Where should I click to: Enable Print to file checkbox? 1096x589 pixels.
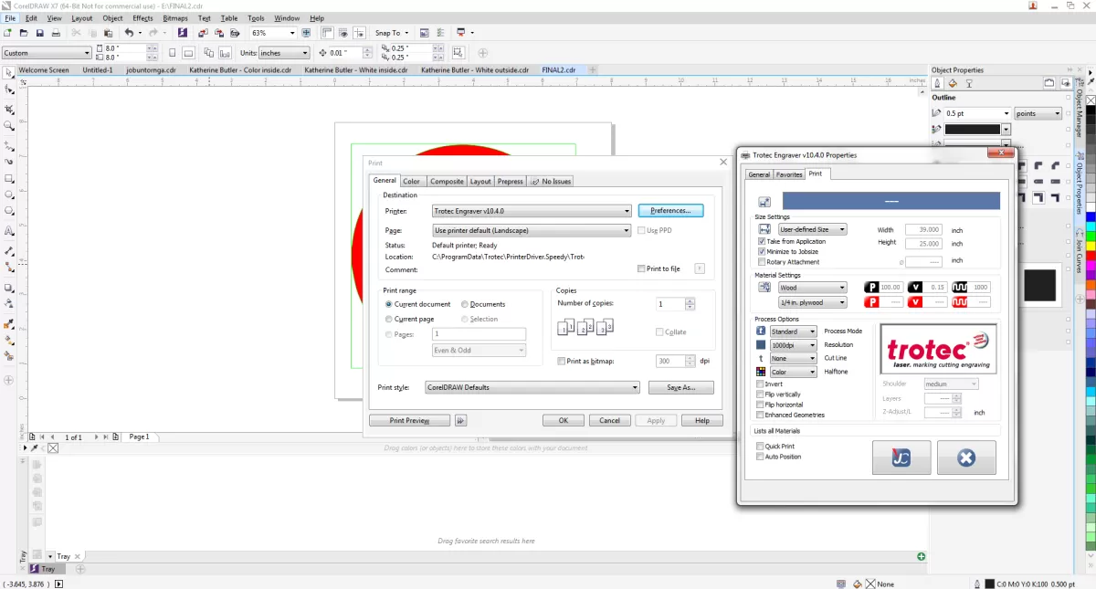(x=641, y=269)
